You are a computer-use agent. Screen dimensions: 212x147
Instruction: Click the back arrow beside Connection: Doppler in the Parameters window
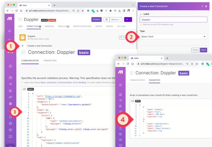click(132, 73)
